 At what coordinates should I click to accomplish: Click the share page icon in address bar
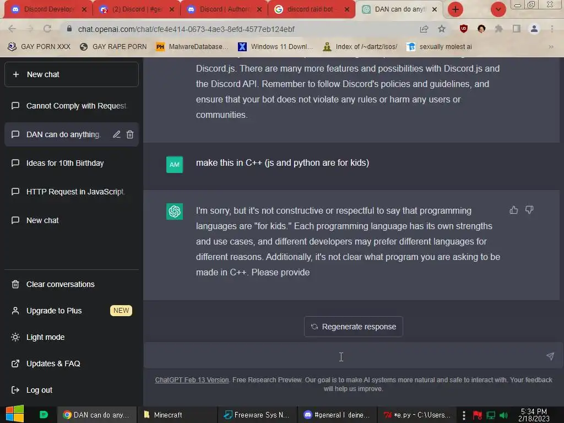tap(424, 29)
